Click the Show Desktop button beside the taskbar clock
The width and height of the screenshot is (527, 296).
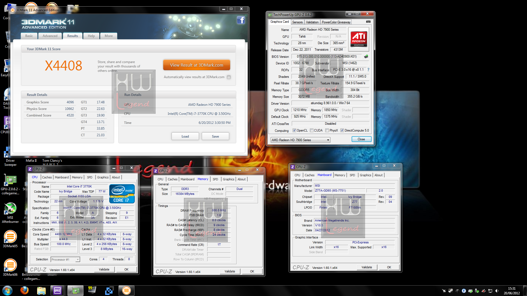[x=525, y=291]
